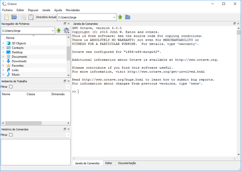Screen dimensions: 241x171
Task: Expand the Music tree node
Action: pos(3,74)
